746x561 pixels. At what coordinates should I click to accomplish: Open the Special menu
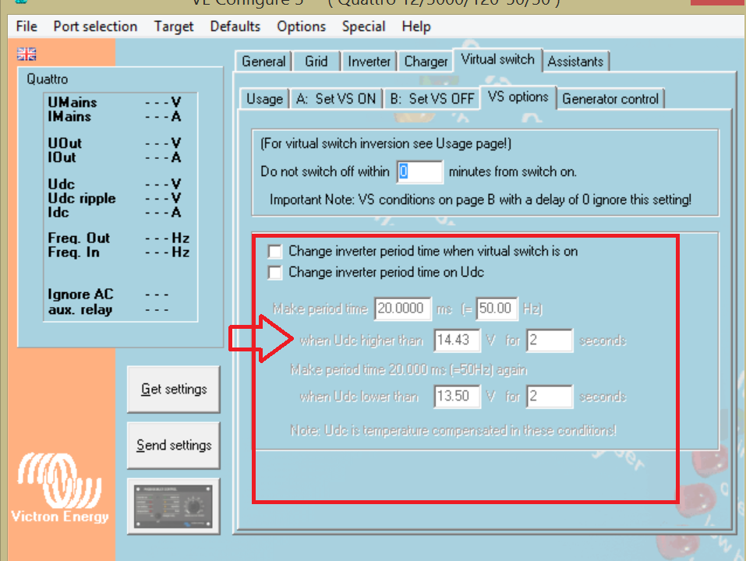pos(363,26)
